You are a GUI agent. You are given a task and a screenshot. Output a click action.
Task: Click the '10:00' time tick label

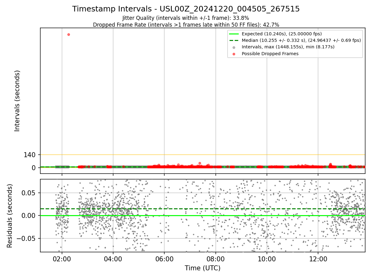[x=267, y=259]
